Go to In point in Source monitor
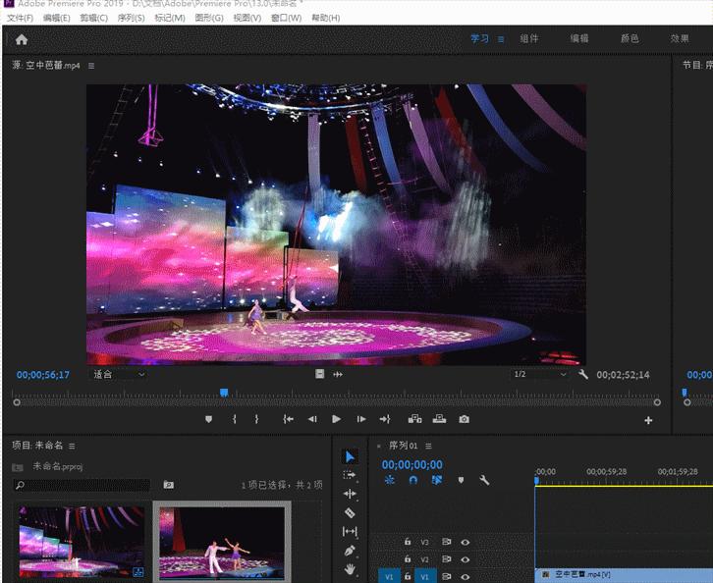The height and width of the screenshot is (583, 713). [288, 419]
